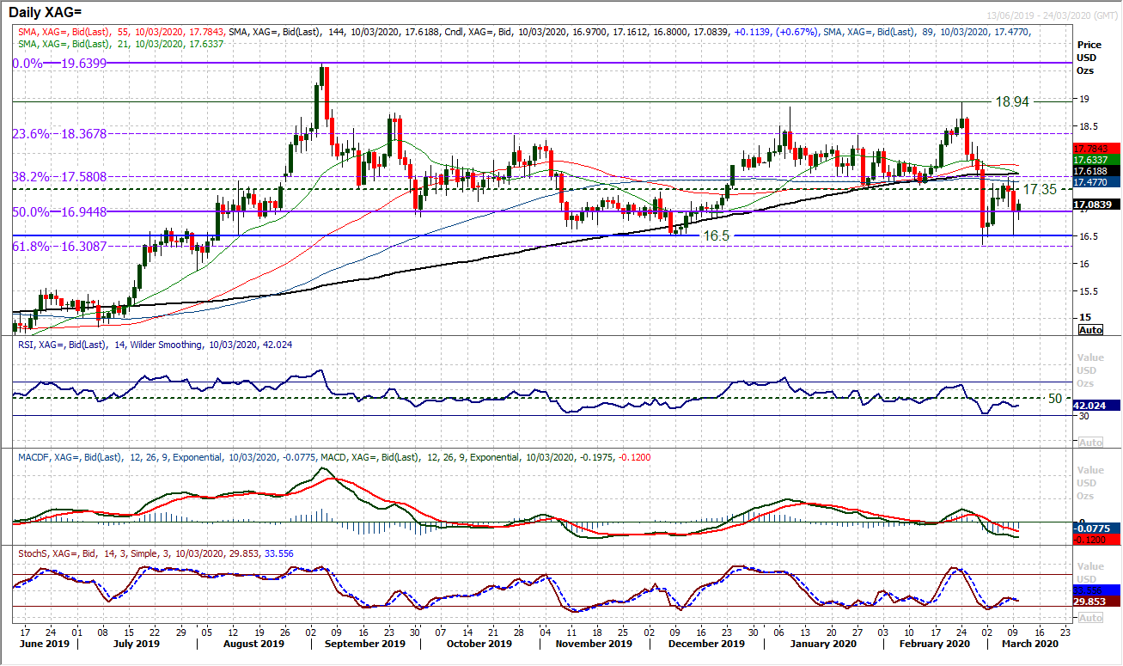Click the MACD value tag -0.0775
The image size is (1123, 666).
[x=1095, y=528]
